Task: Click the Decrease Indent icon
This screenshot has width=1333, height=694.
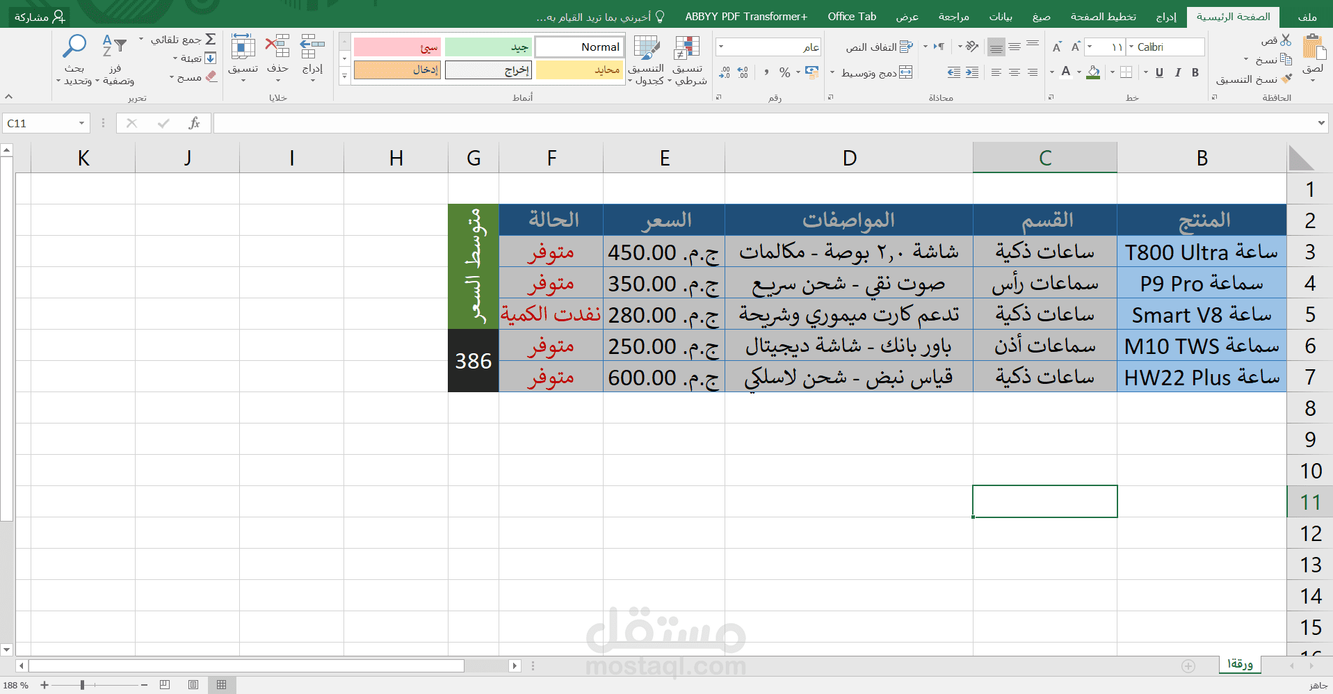Action: [x=972, y=72]
